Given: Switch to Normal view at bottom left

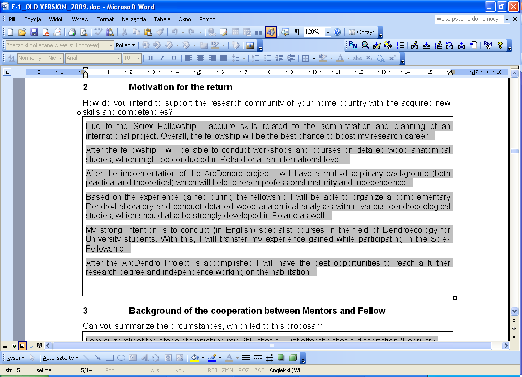Looking at the screenshot, I should (5, 345).
